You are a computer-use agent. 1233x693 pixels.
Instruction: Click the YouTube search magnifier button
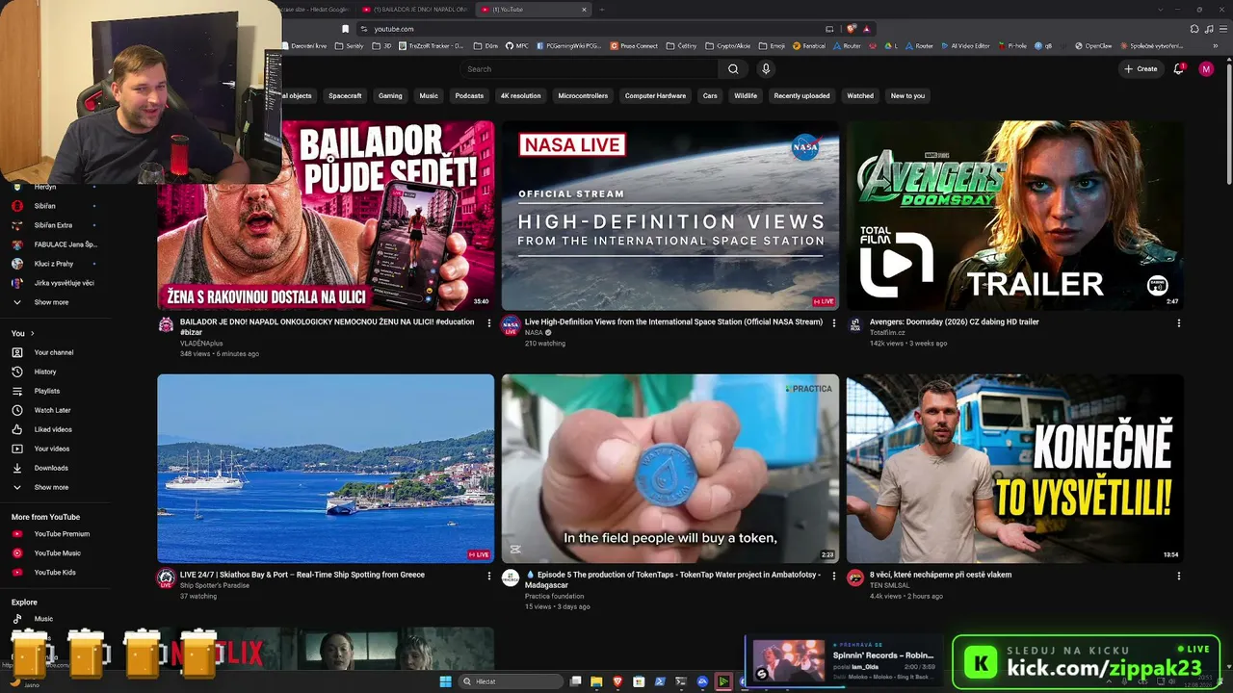(733, 69)
